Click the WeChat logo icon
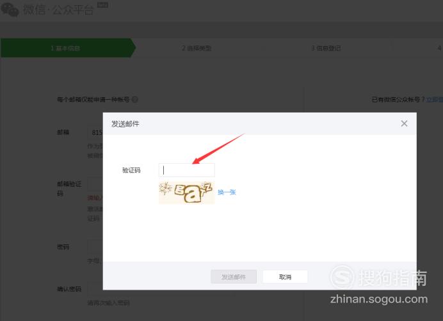443x321 pixels. tap(10, 10)
